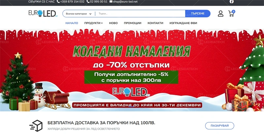Focus the Търси search input field
This screenshot has height=134, width=264.
click(141, 14)
